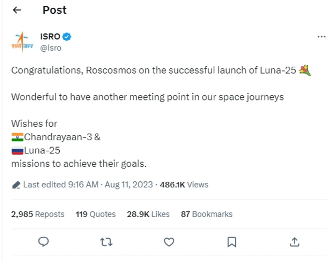Open the ISRO profile avatar
332x262 pixels.
click(x=23, y=42)
